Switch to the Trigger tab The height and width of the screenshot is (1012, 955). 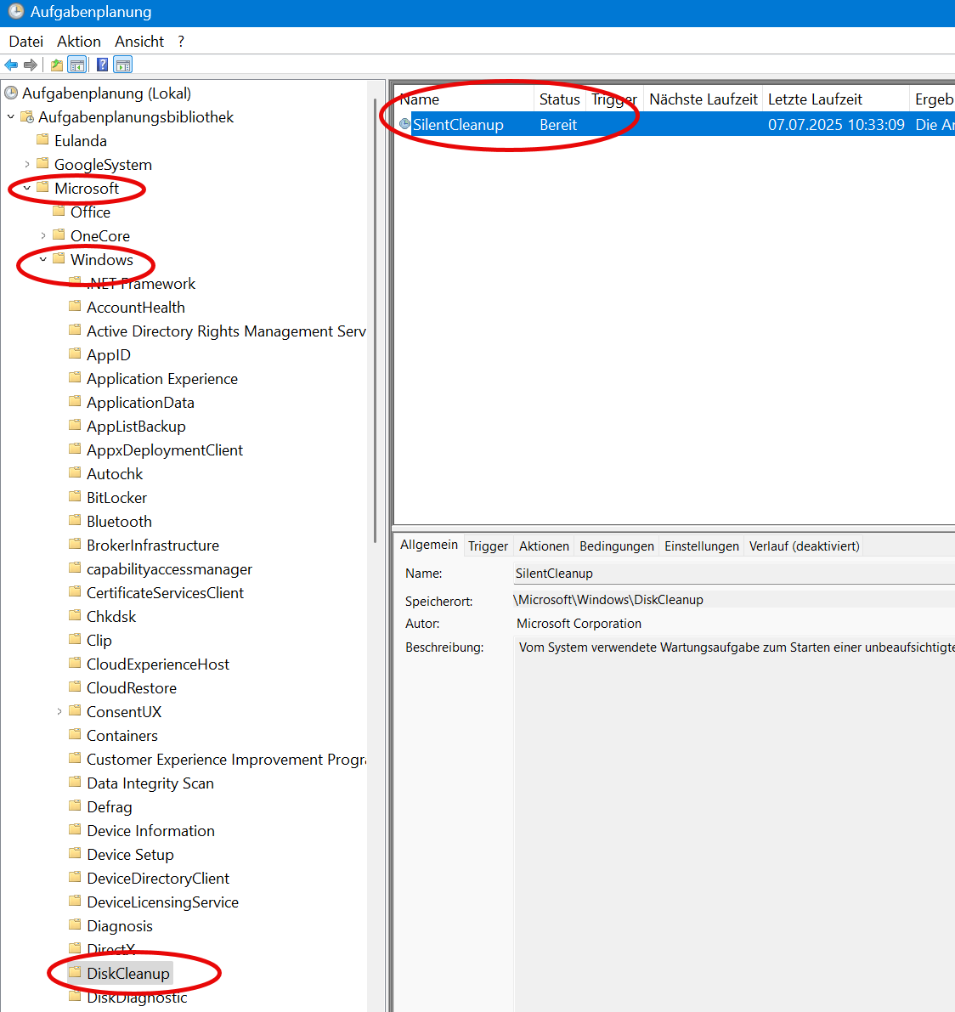[488, 546]
